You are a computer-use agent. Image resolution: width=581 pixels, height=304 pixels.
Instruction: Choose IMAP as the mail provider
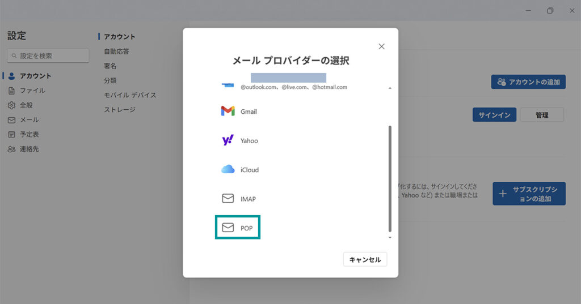point(239,199)
